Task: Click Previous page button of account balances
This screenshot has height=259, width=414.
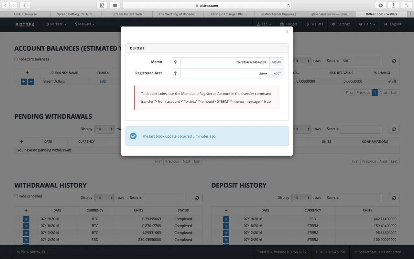Action: 363,93
